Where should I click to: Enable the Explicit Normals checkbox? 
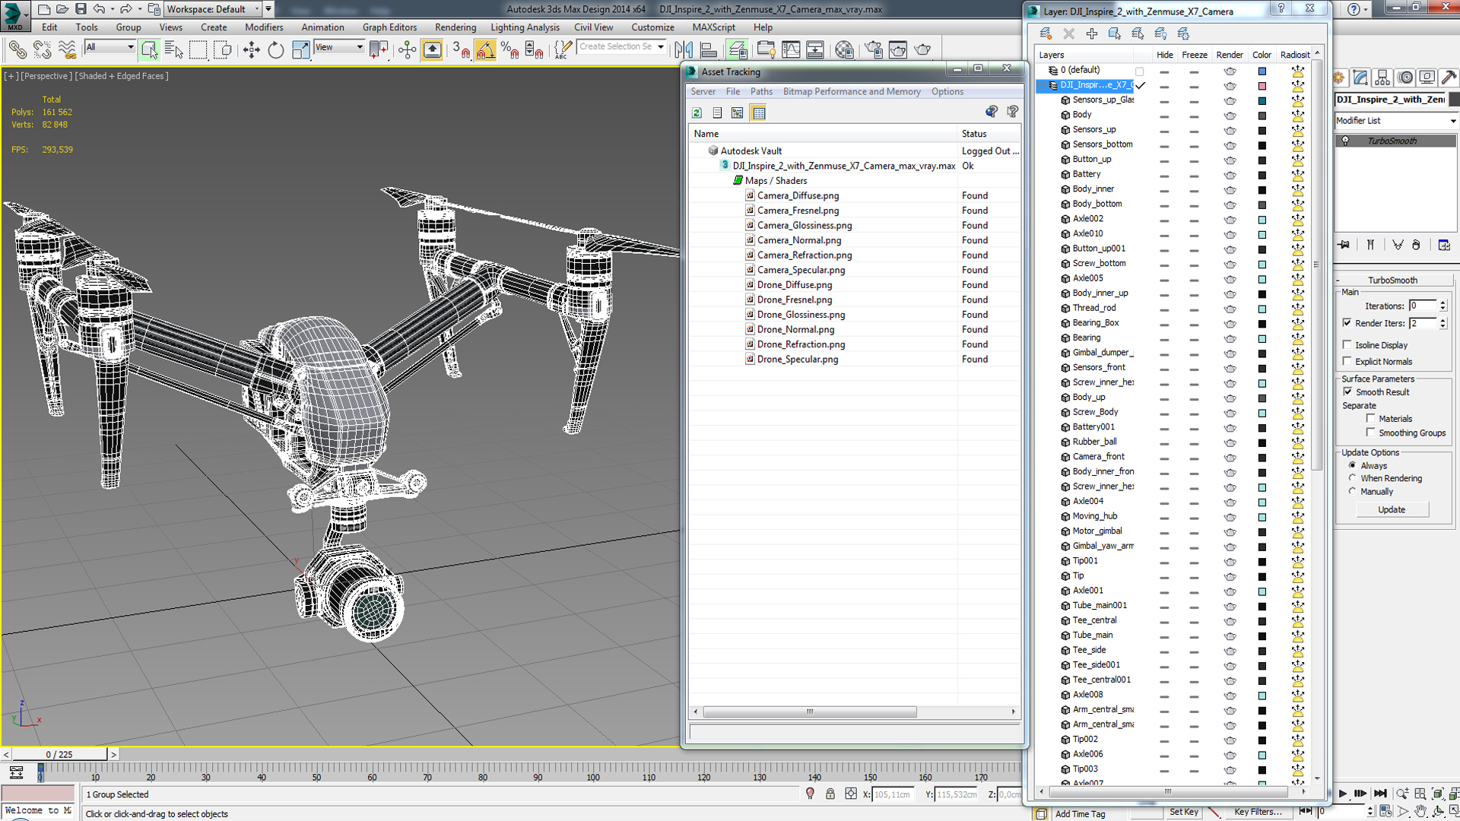coord(1347,361)
